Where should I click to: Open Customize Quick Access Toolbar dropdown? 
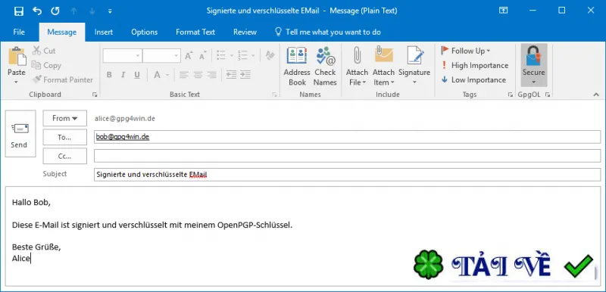[x=110, y=11]
